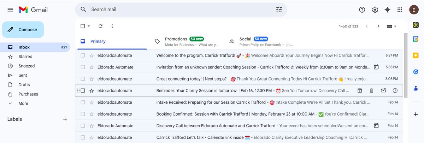Star the Reminder Clarity Session email
Image resolution: width=424 pixels, height=143 pixels.
[x=92, y=91]
